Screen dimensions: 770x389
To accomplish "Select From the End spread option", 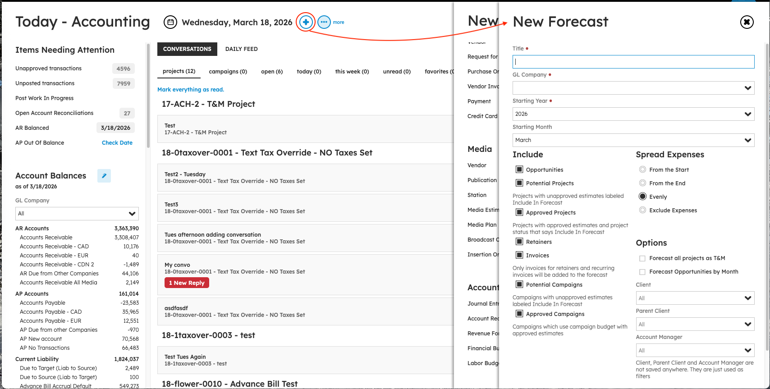I will click(642, 183).
